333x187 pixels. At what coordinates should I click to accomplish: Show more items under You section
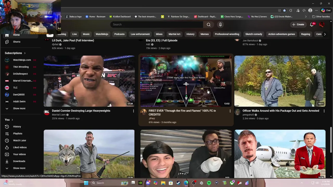point(20,168)
